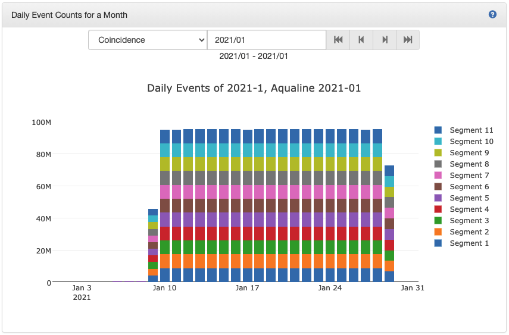
Task: Click the Segment 7 pink legend swatch
Action: [438, 176]
